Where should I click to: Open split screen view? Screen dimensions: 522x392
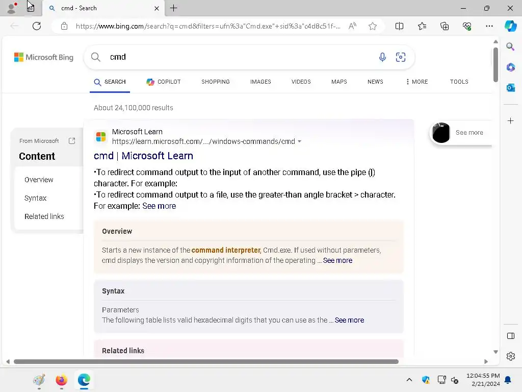pyautogui.click(x=399, y=26)
